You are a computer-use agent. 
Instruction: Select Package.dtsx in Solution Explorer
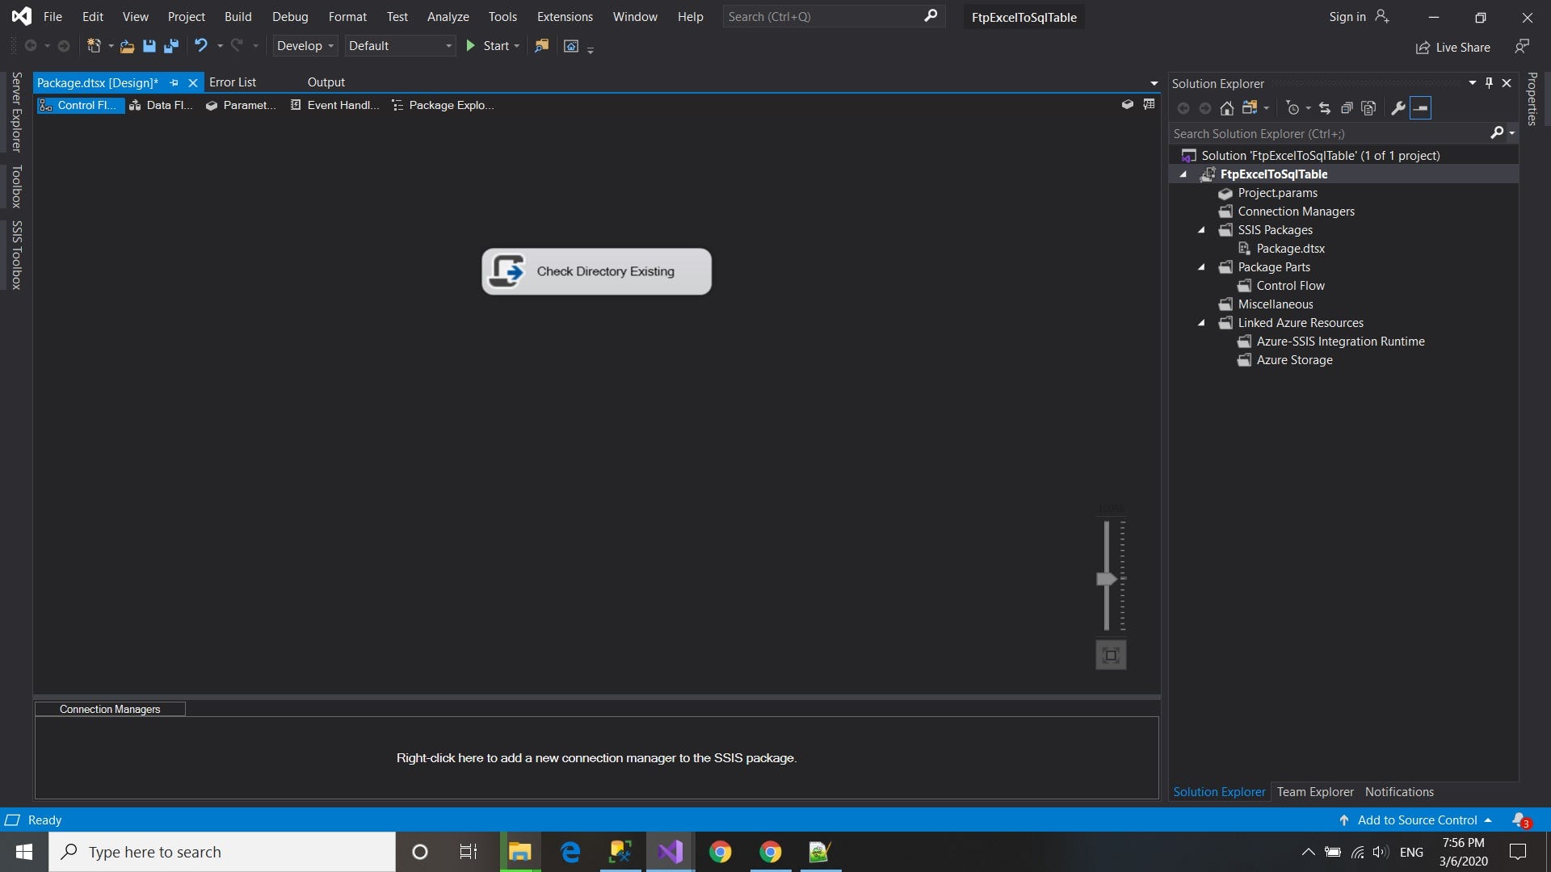point(1290,249)
